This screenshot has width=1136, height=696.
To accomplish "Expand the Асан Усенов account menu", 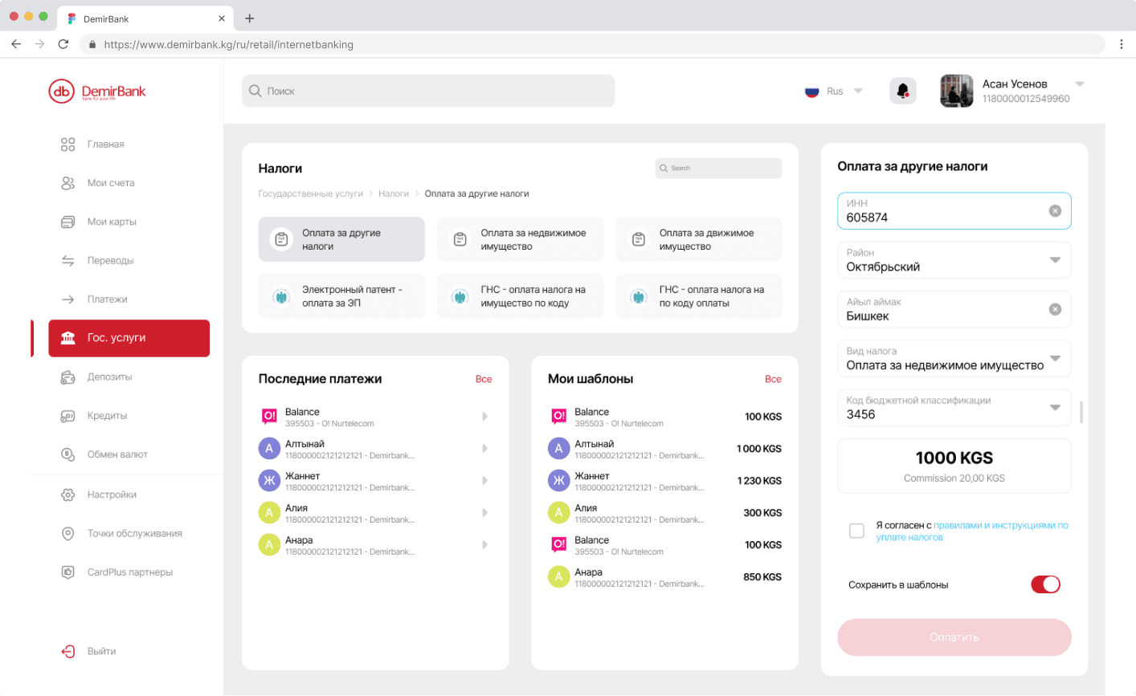I will [x=1080, y=84].
